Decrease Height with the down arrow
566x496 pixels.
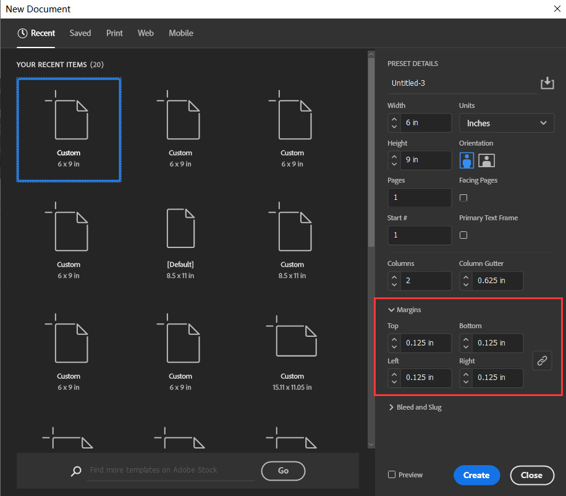tap(394, 164)
